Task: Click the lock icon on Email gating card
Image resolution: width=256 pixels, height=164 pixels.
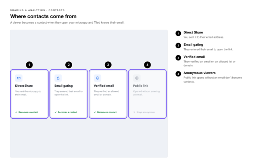Action: point(58,78)
